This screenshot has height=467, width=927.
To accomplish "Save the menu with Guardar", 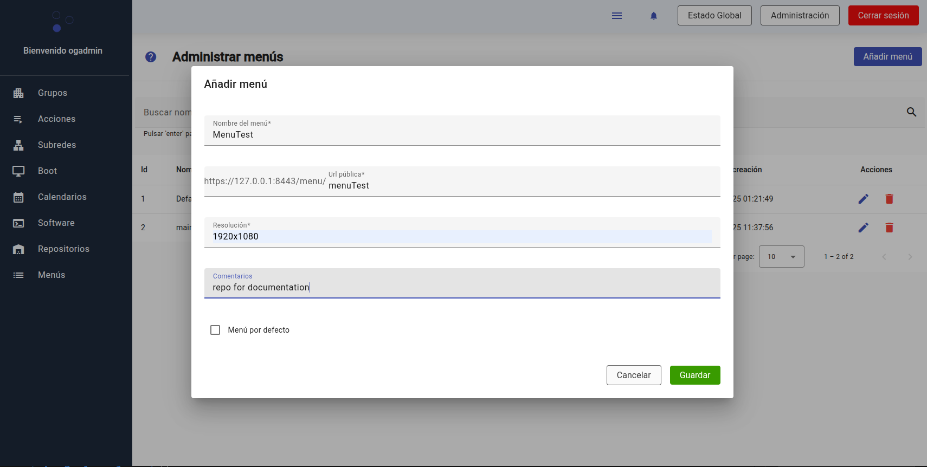I will [694, 375].
